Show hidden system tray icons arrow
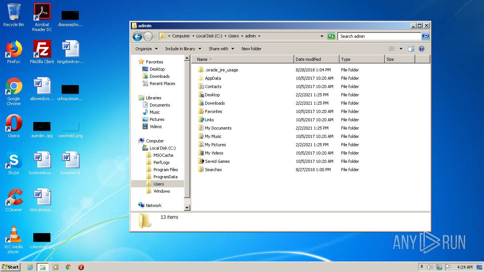Image resolution: width=484 pixels, height=272 pixels. [x=422, y=267]
